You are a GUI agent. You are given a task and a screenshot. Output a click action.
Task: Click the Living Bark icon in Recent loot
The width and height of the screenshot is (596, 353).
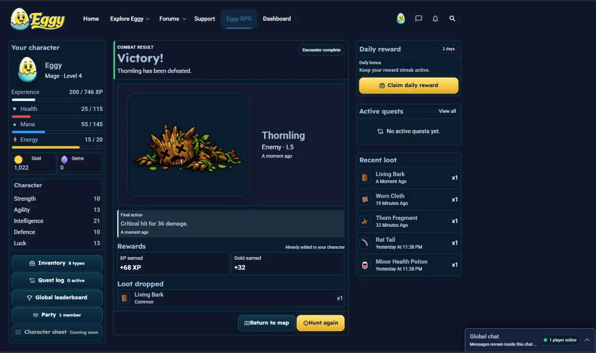pyautogui.click(x=365, y=177)
